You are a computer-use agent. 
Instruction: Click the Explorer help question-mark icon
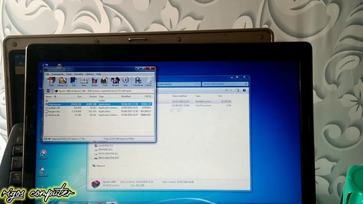pos(244,91)
